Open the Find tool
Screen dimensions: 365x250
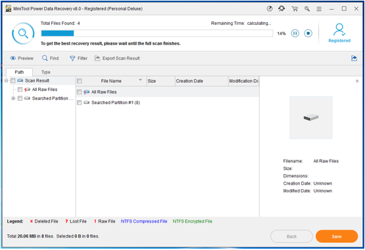(x=51, y=58)
